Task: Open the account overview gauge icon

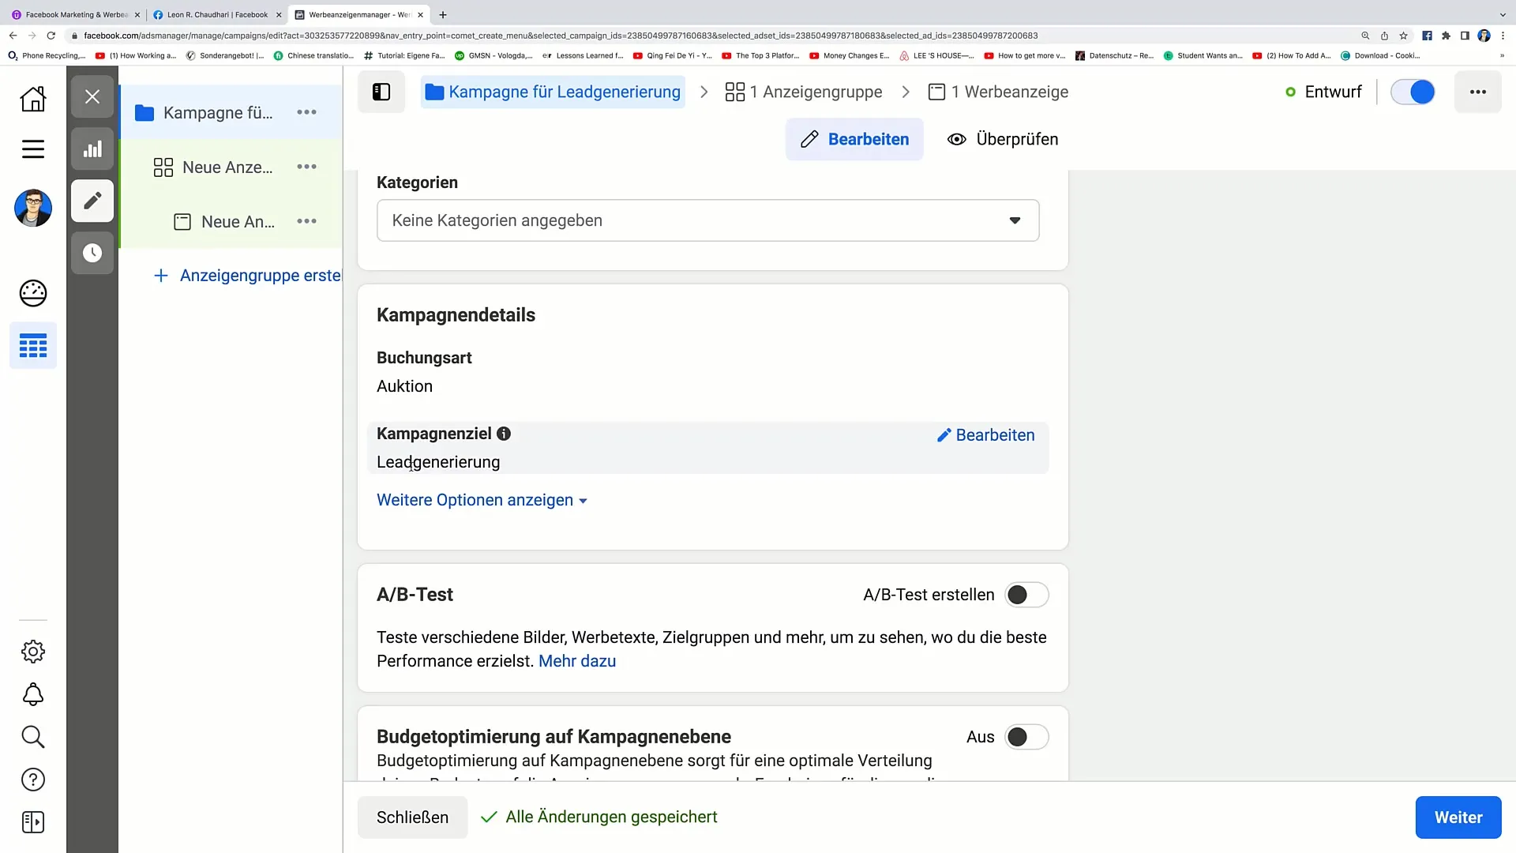Action: point(32,293)
